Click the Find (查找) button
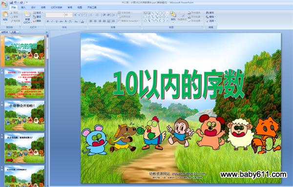Viewport: 293px width, 187px height. [210, 13]
